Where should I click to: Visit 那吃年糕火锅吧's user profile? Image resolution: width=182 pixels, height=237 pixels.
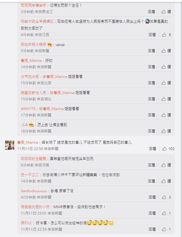coord(33,45)
